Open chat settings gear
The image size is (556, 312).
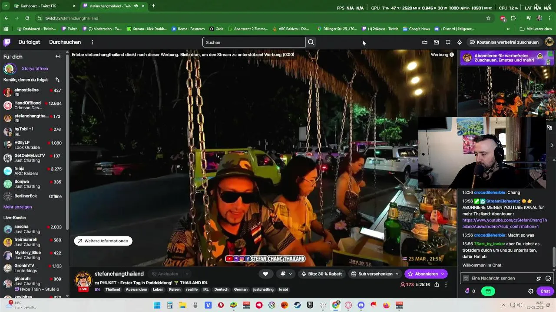pos(530,291)
